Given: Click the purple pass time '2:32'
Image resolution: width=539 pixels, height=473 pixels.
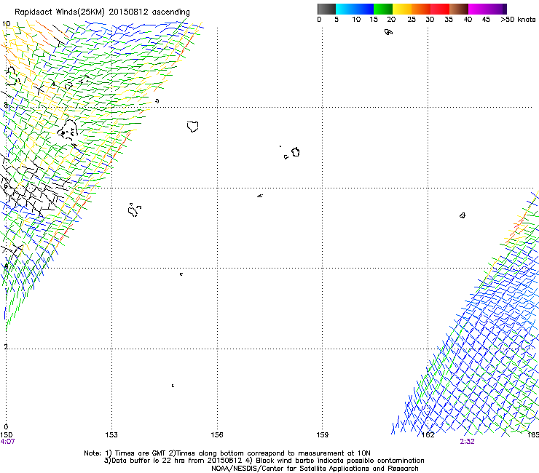Looking at the screenshot, I should (x=467, y=442).
